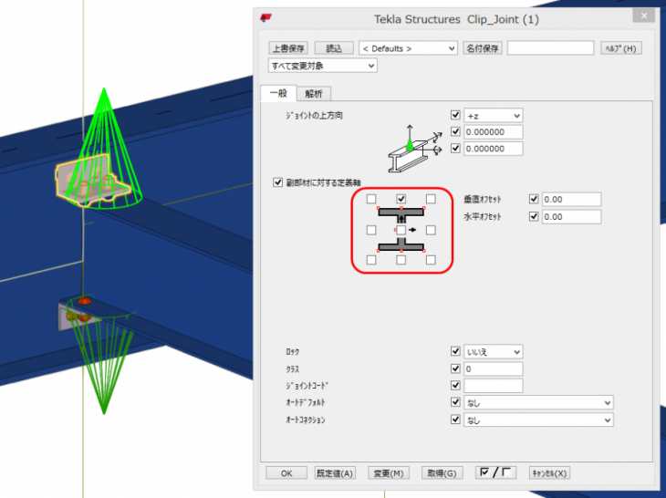Click the 名付保存 save-as button
Screen dimensions: 666x498
coord(483,48)
